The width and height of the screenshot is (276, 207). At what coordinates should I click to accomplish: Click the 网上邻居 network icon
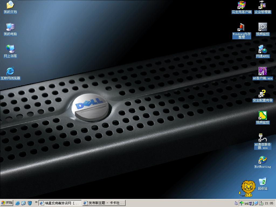pyautogui.click(x=10, y=51)
